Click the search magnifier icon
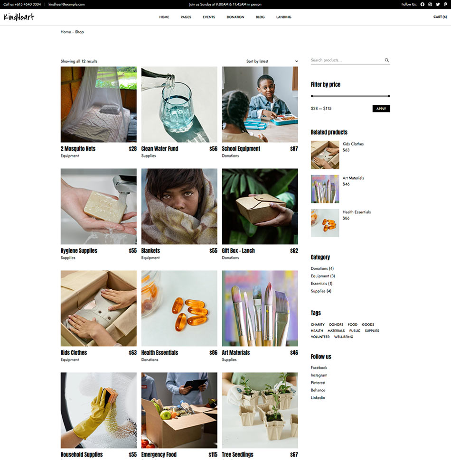This screenshot has height=460, width=451. click(387, 60)
